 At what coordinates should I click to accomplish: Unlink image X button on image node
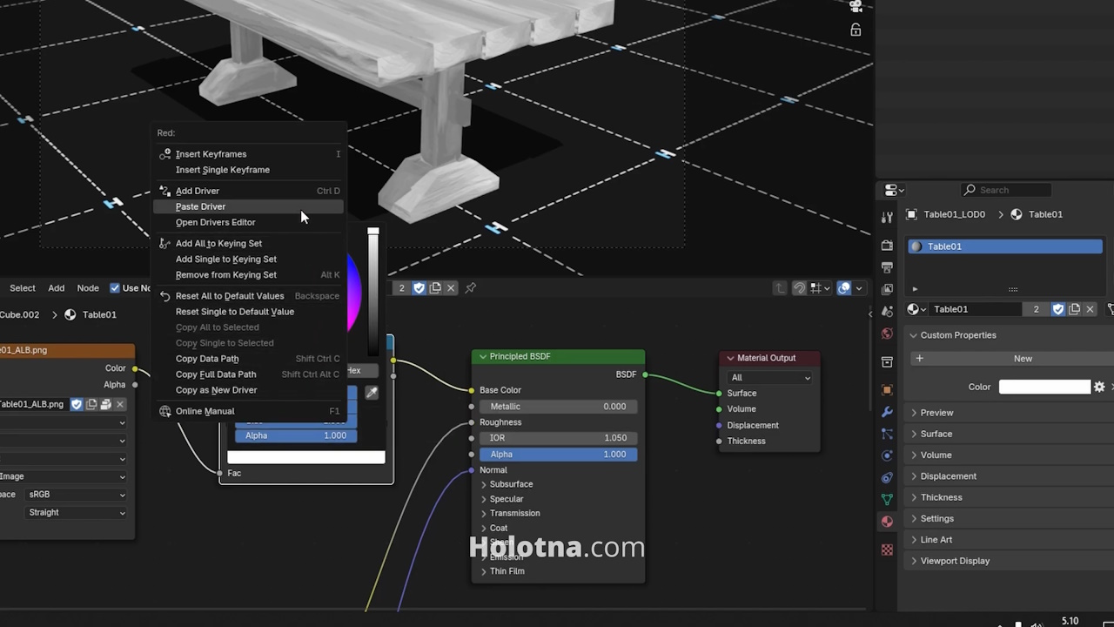click(120, 404)
